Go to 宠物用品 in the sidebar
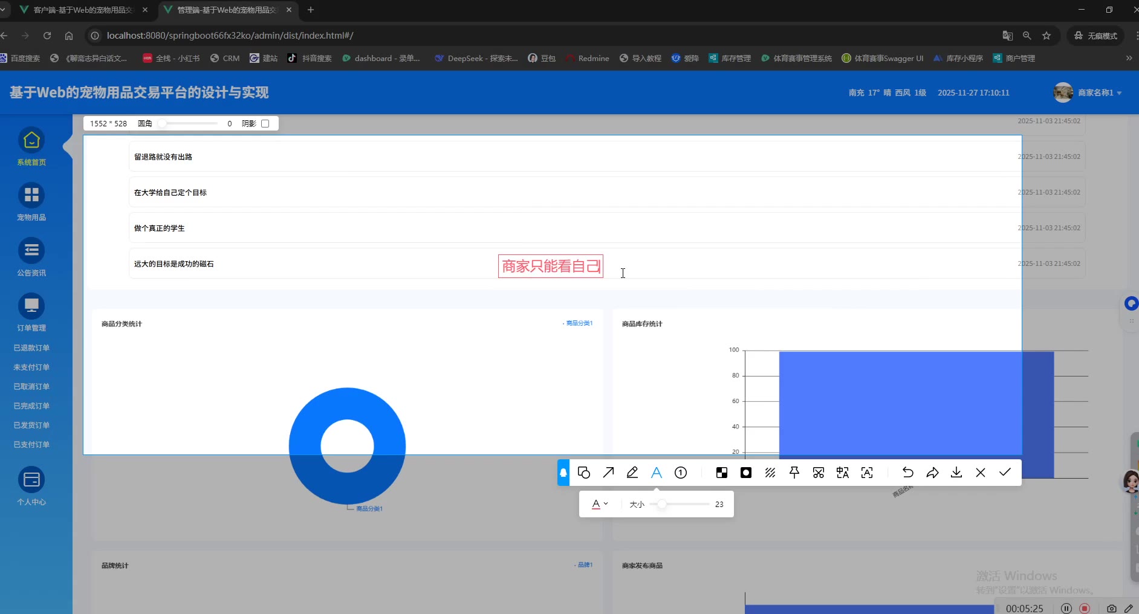The height and width of the screenshot is (614, 1139). coord(31,202)
